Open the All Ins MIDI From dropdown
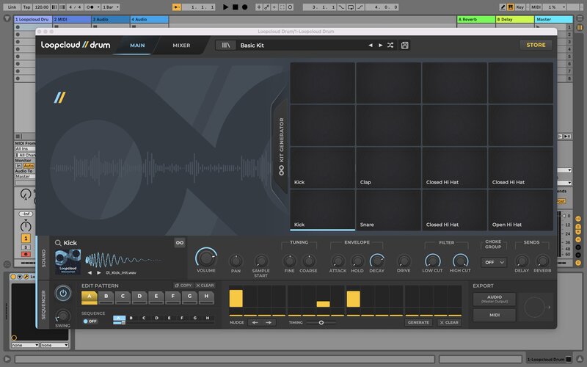587x367 pixels. pos(25,149)
